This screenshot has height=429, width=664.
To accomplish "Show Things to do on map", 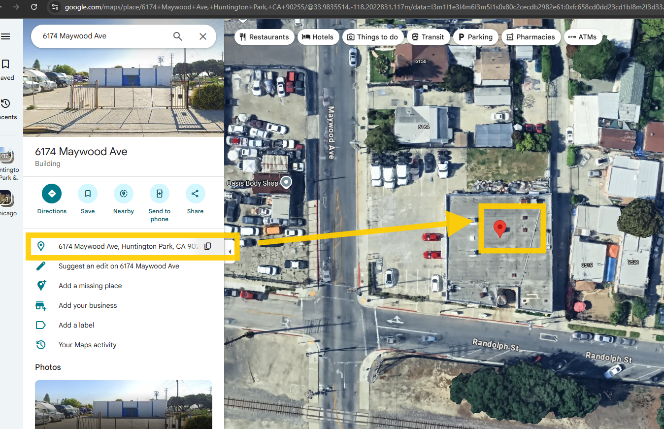I will (x=372, y=37).
